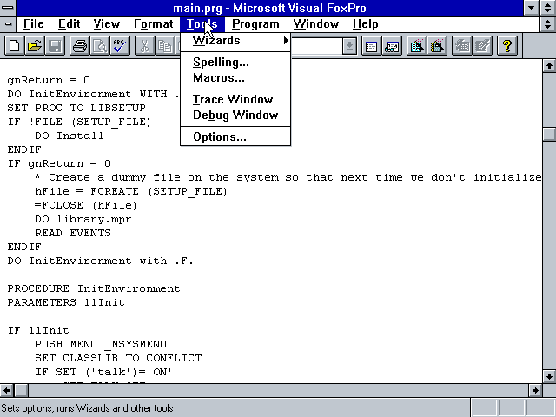556x417 pixels.
Task: Open the Debug Window menu item
Action: 235,116
